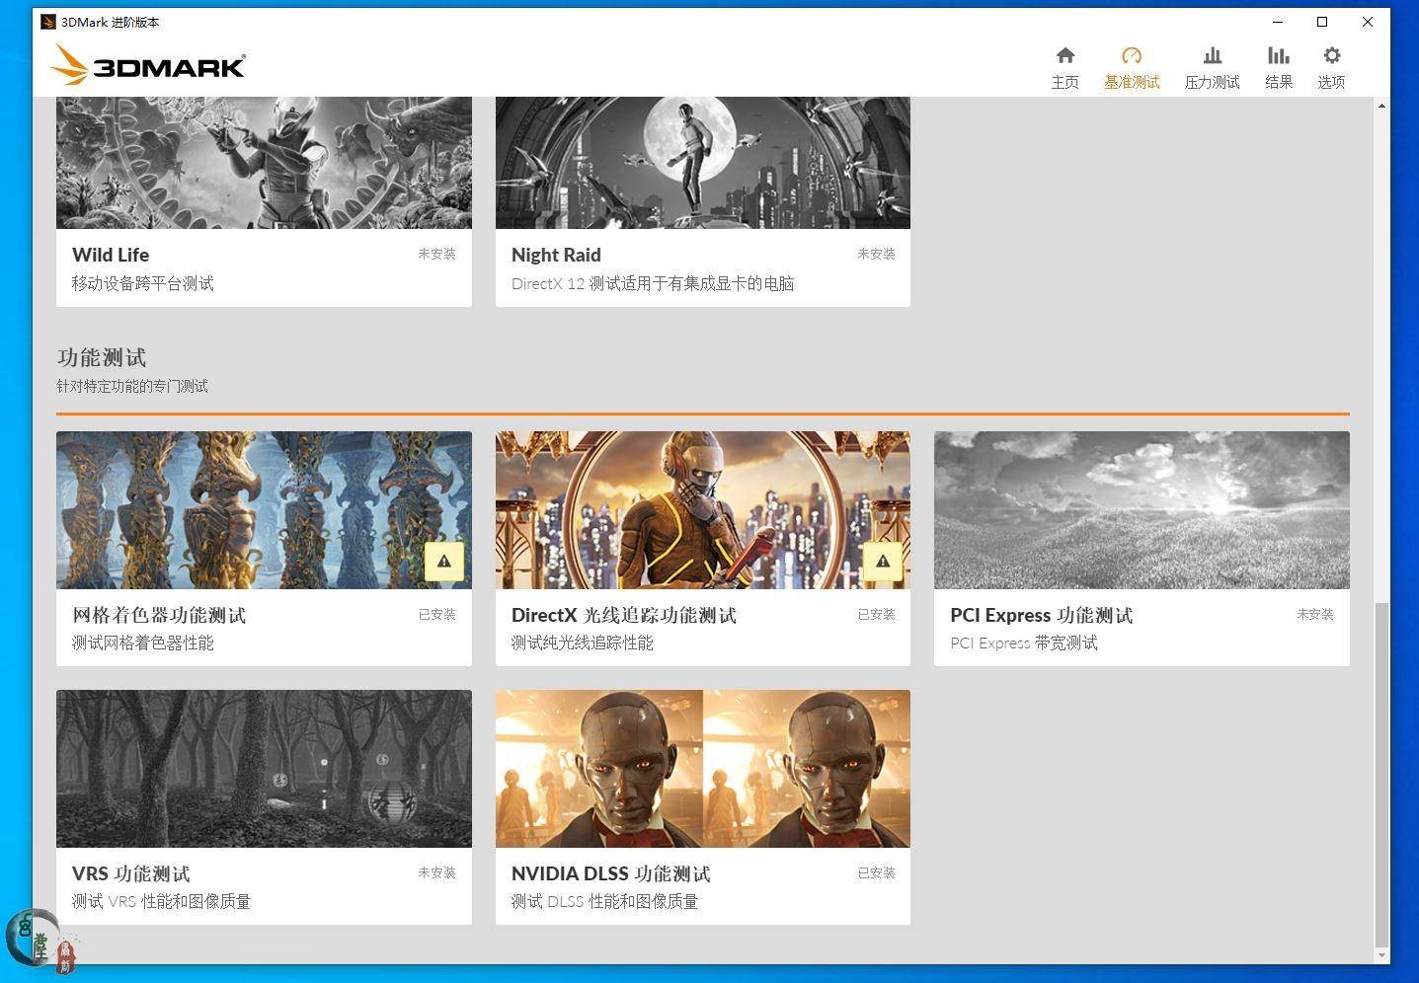This screenshot has width=1419, height=983.
Task: Click 已安装 status on 网格着色器 card
Action: point(436,614)
